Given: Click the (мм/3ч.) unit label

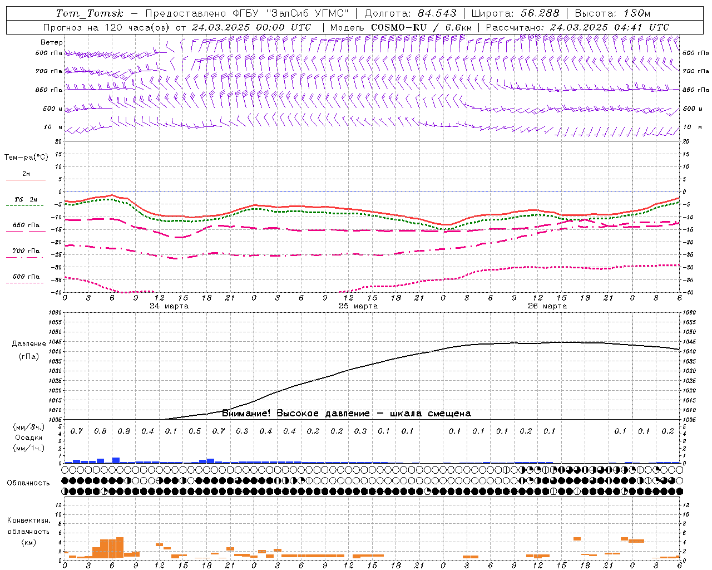Looking at the screenshot, I should pos(29,427).
